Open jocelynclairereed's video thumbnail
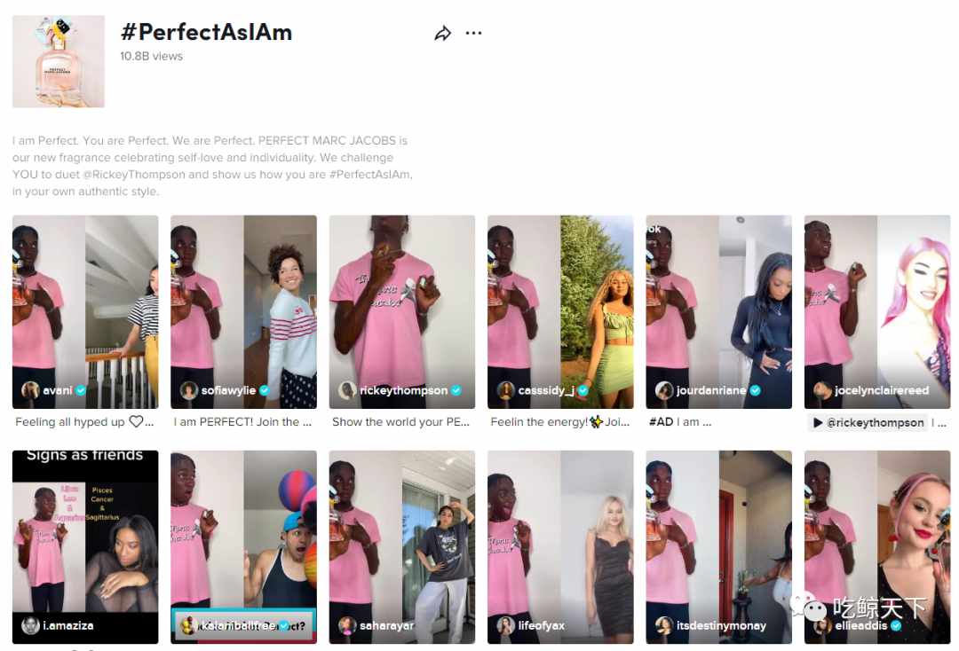This screenshot has height=651, width=959. pyautogui.click(x=877, y=311)
